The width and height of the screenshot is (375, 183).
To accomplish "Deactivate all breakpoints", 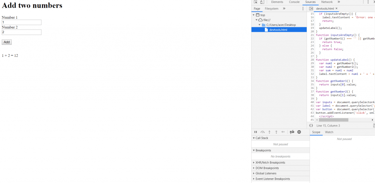I will coord(292,132).
